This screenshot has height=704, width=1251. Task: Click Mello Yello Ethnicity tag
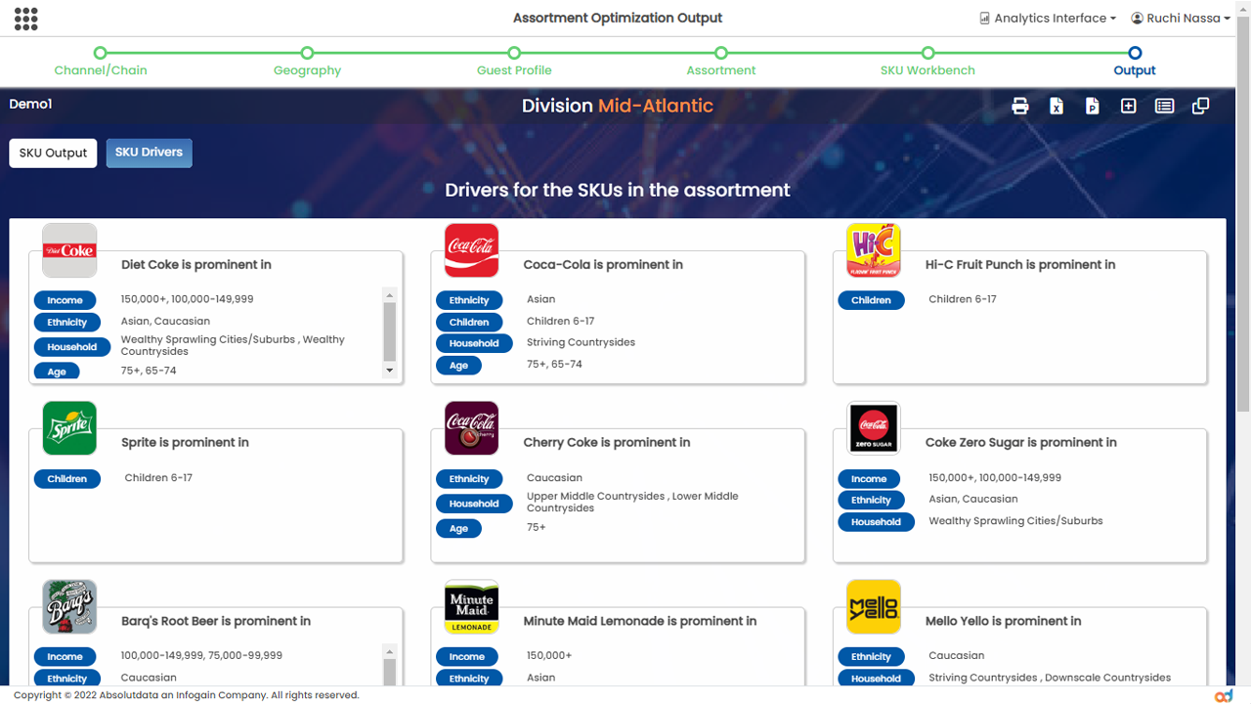pos(871,657)
